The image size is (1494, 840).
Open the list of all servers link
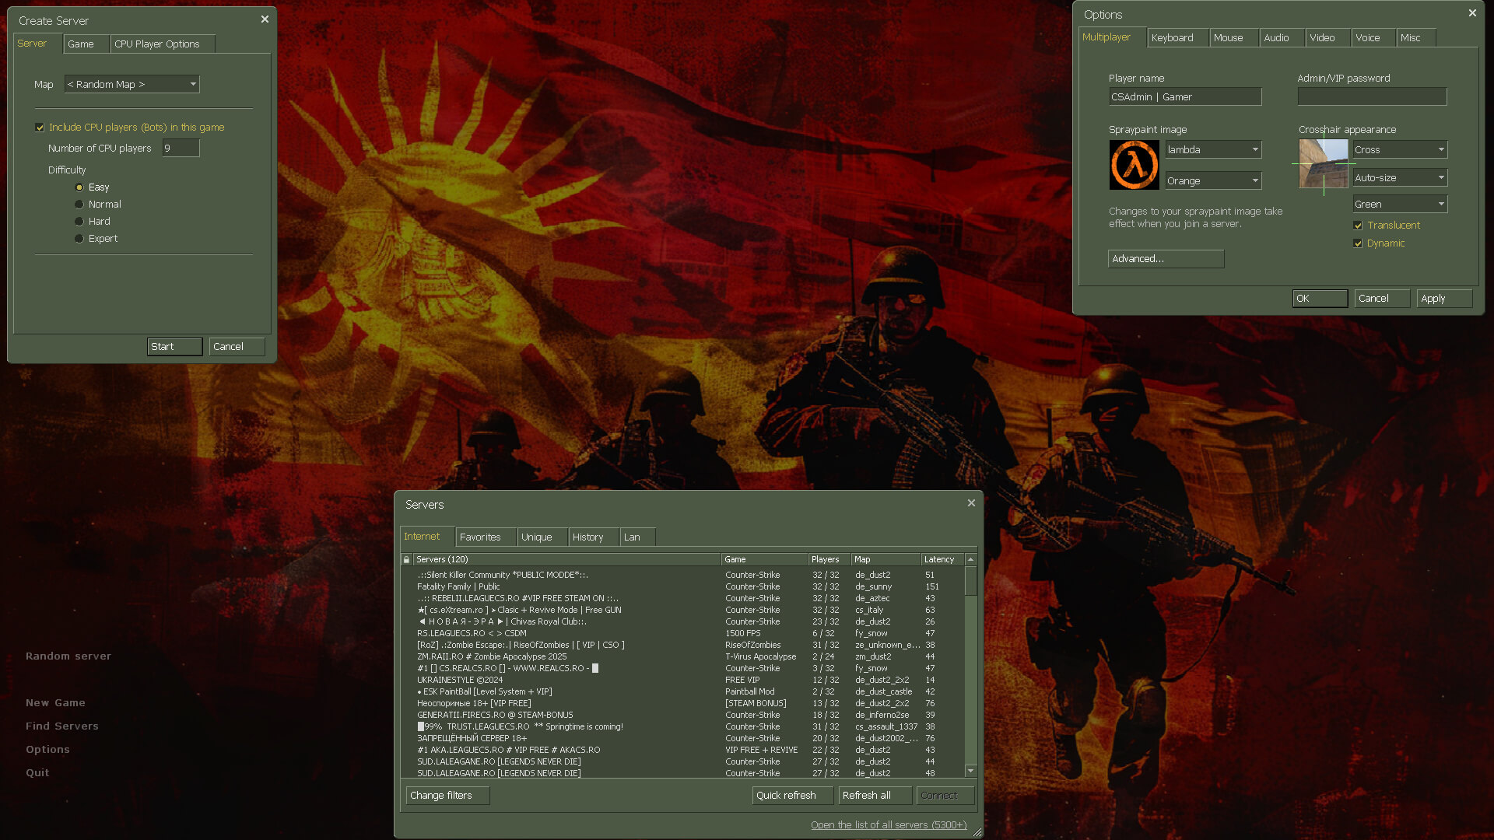pos(889,825)
